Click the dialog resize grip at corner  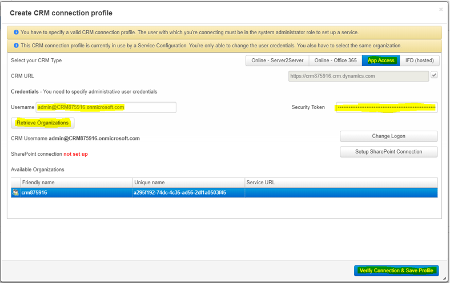tap(444, 278)
